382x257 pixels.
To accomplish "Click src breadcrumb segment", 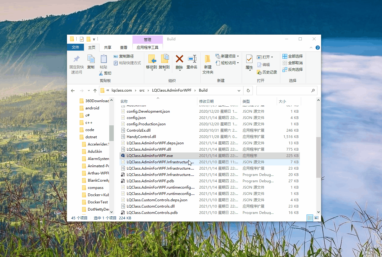I will coord(142,90).
